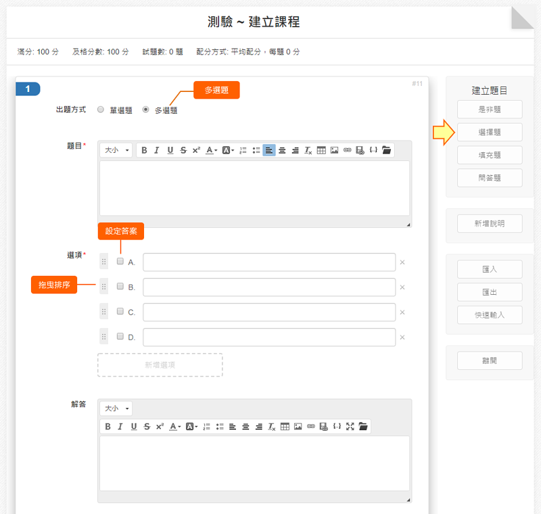Choose 填充題 from the 建立題目 panel

point(490,155)
